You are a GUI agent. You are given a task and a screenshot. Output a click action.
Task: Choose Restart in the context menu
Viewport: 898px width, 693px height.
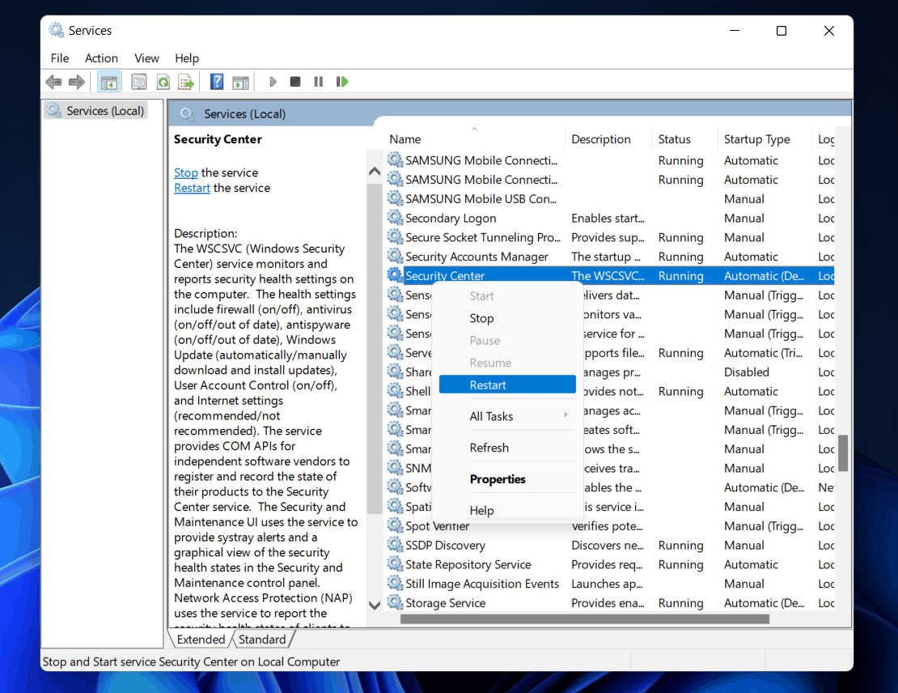(x=488, y=385)
